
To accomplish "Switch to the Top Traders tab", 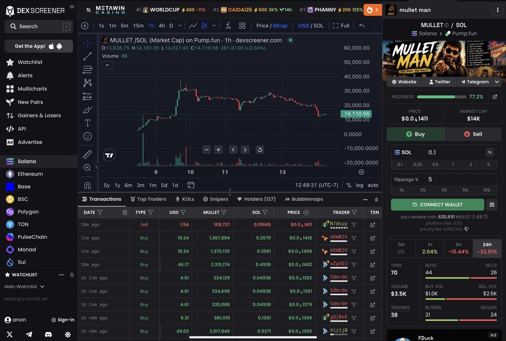I will 148,199.
